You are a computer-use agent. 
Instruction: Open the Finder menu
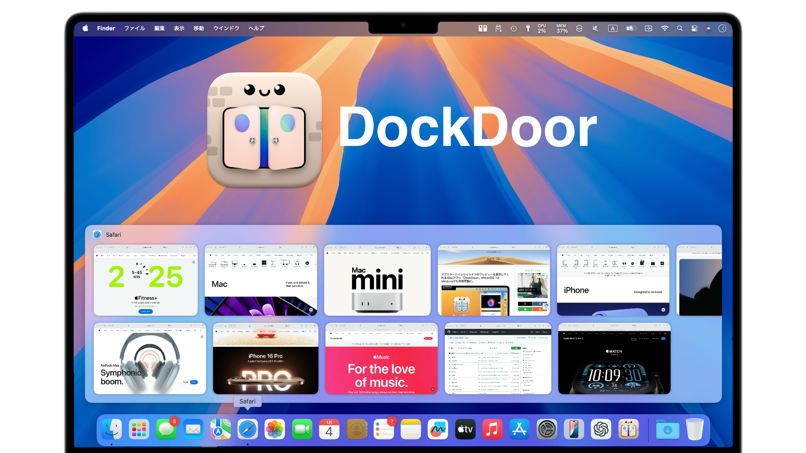point(106,28)
